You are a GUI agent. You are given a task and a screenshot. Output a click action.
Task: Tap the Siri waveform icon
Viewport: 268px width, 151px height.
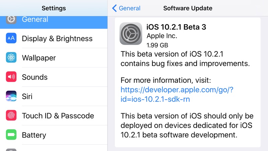11,96
